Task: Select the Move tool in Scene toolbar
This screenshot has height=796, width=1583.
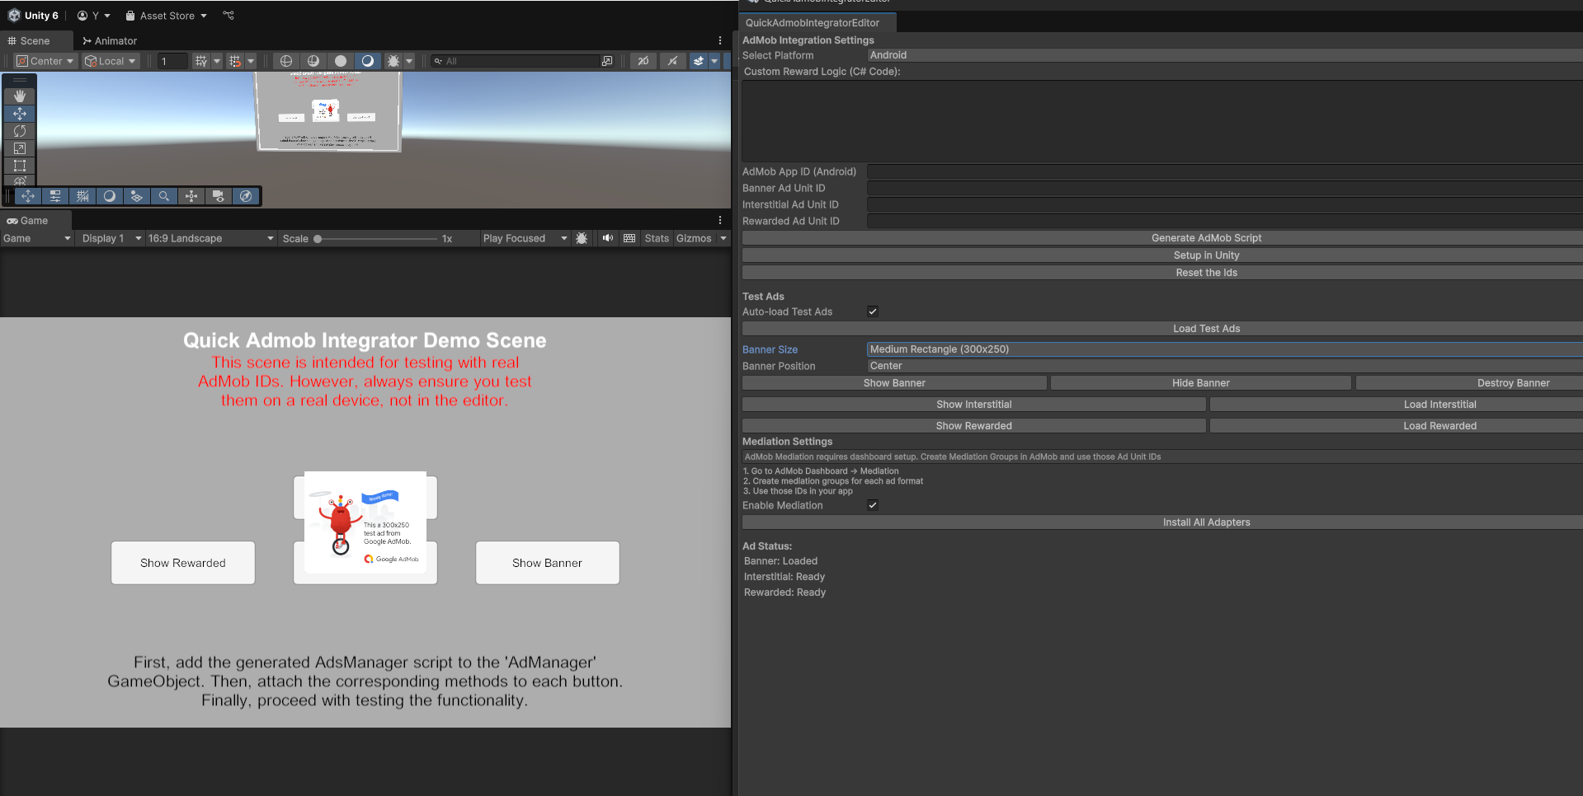Action: click(20, 114)
